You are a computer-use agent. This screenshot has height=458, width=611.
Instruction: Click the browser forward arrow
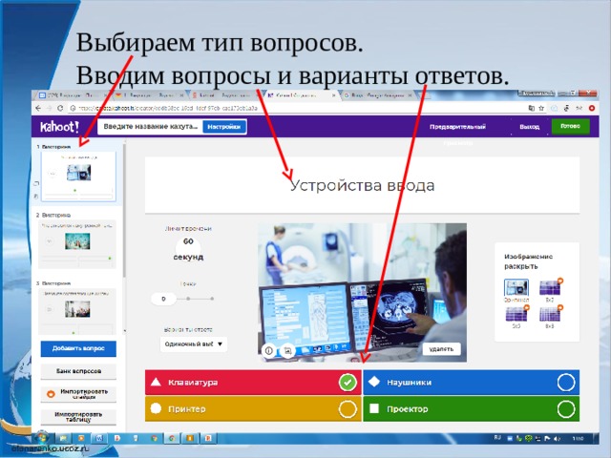(x=49, y=108)
